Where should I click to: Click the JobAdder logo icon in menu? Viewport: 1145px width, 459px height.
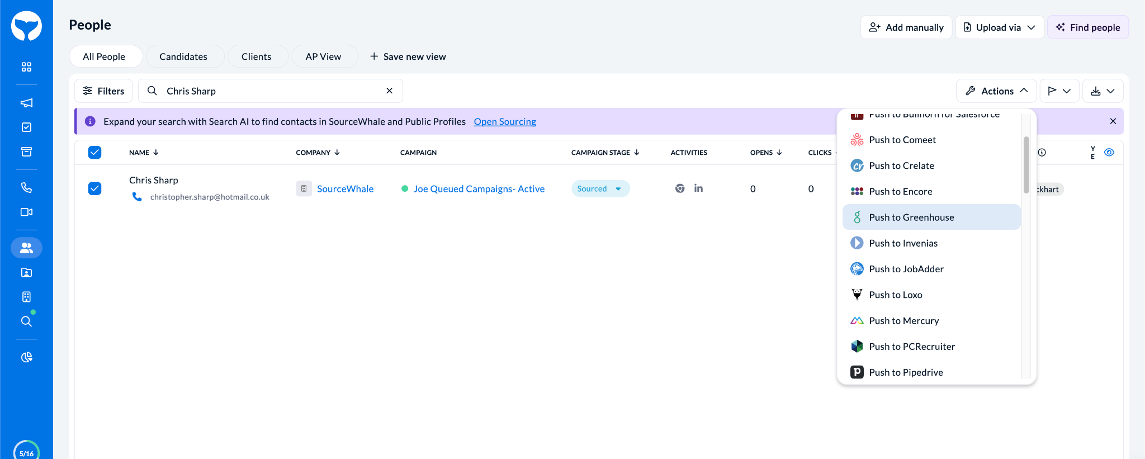857,269
